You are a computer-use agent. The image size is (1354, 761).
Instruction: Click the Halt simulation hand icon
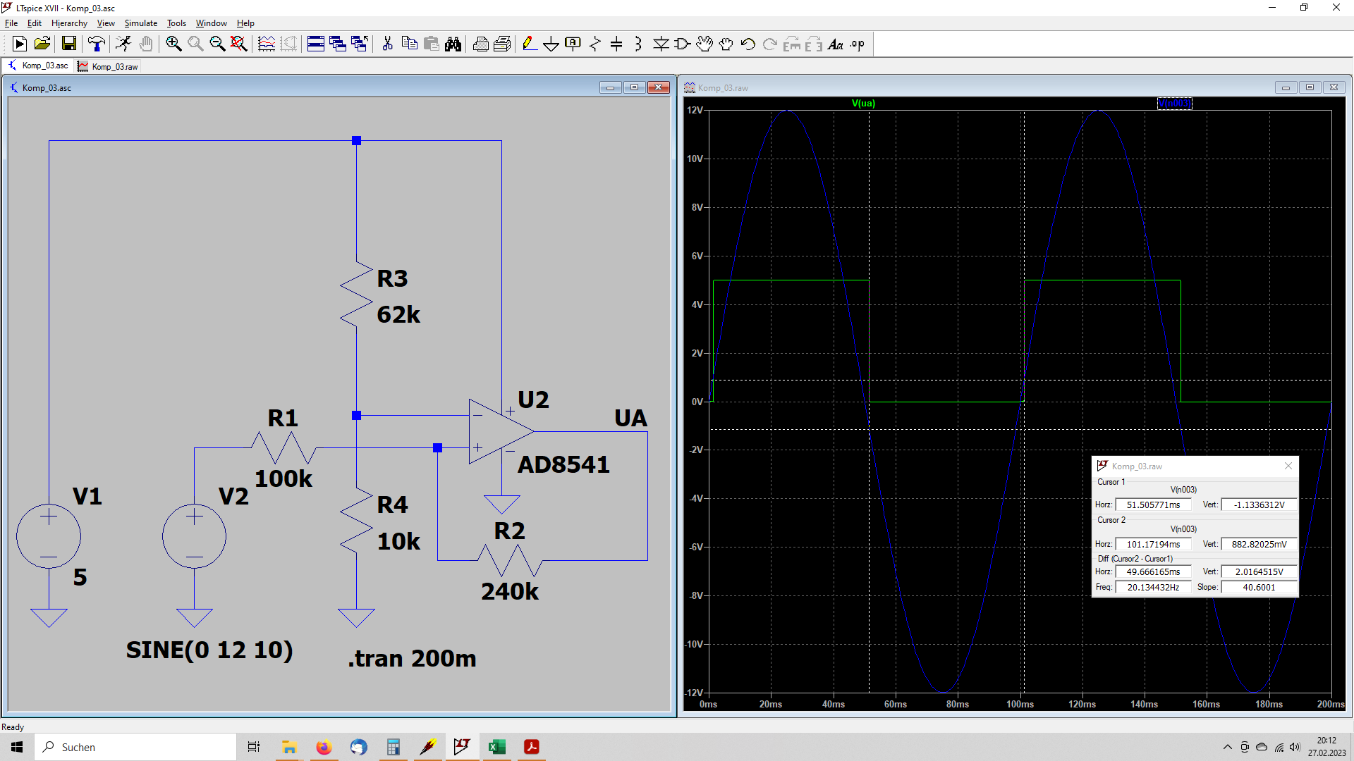click(146, 44)
